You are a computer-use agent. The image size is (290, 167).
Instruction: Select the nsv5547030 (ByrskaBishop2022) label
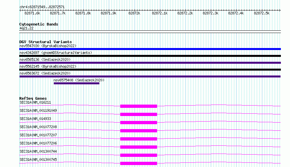coord(48,46)
